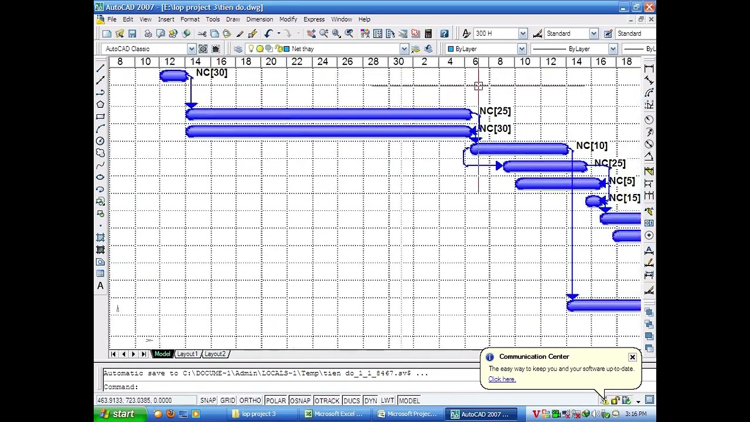Click the color swatch in ByLayer color control
Screen dimensions: 750x422
451,49
